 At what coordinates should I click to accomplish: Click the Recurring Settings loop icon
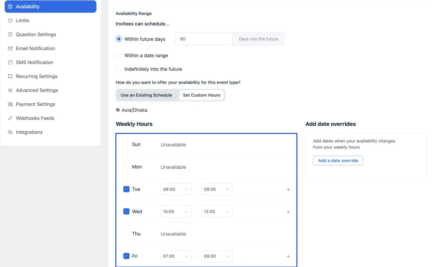[10, 76]
